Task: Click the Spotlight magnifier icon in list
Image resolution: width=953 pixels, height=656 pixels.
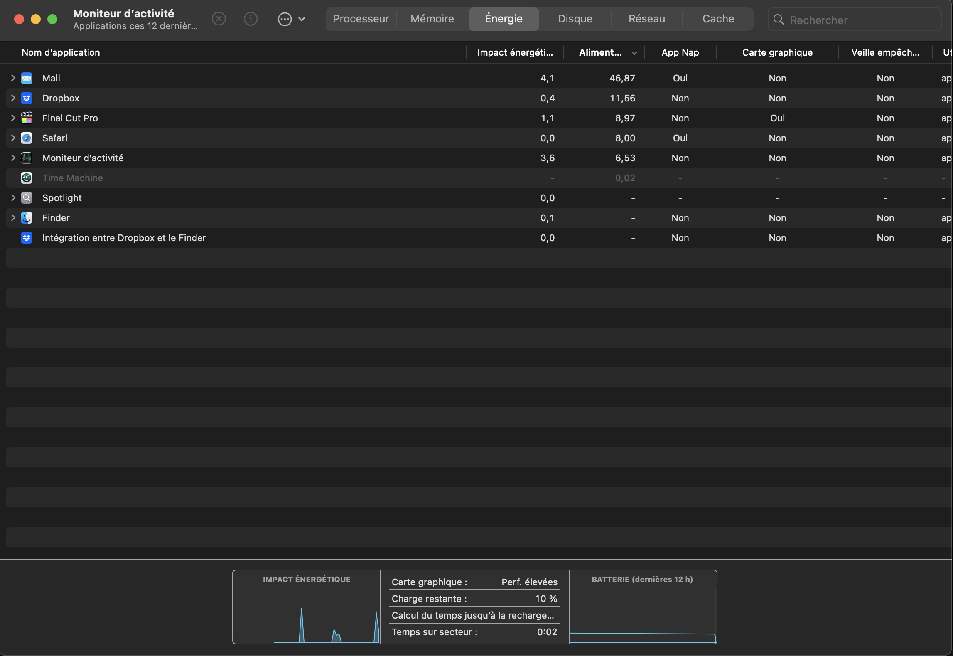Action: tap(27, 198)
